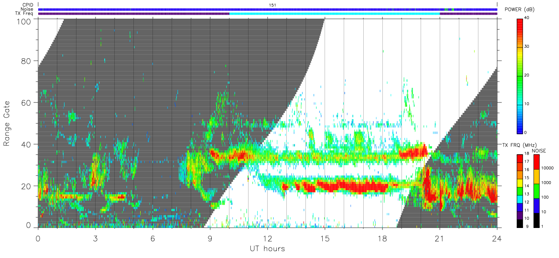Click the yellow 14-15 MHz frequency swatch

[520, 183]
